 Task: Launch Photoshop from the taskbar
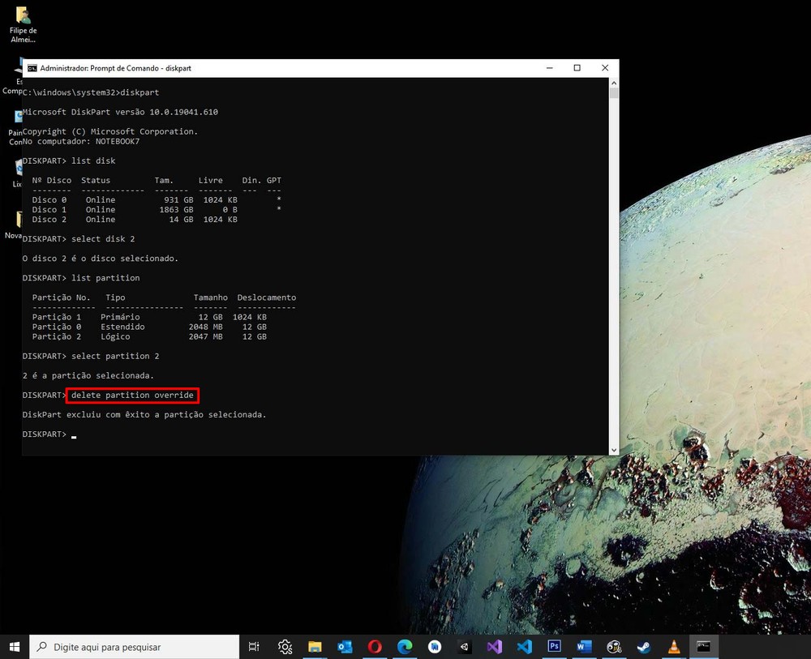555,647
